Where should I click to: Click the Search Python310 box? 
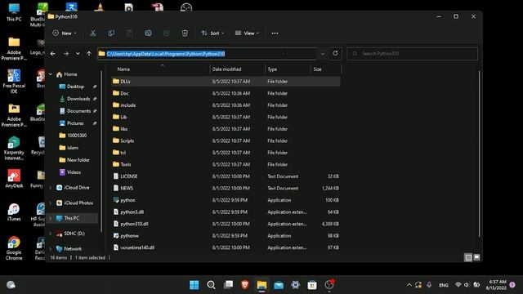(412, 53)
